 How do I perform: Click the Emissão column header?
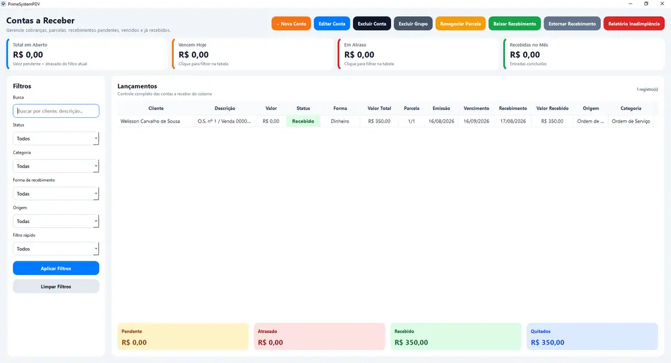pos(441,108)
